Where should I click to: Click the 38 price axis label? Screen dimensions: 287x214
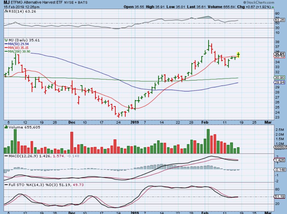(x=277, y=42)
